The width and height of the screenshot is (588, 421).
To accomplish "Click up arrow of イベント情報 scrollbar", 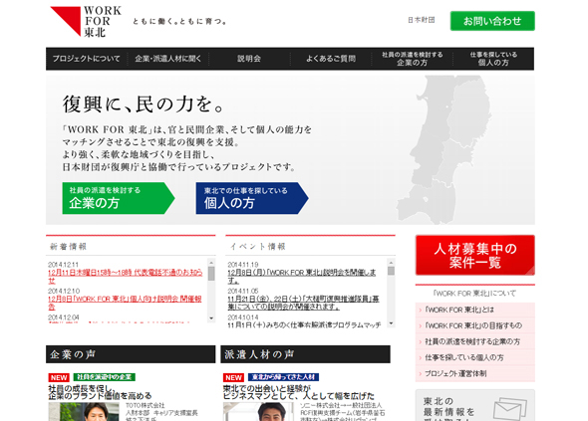I will (x=391, y=262).
